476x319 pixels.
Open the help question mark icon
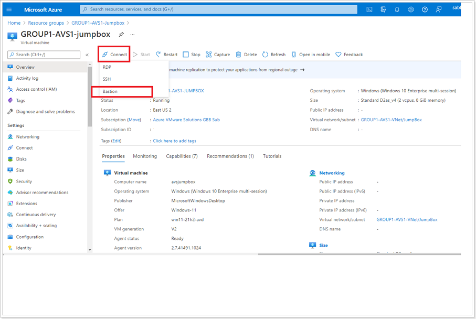[425, 9]
